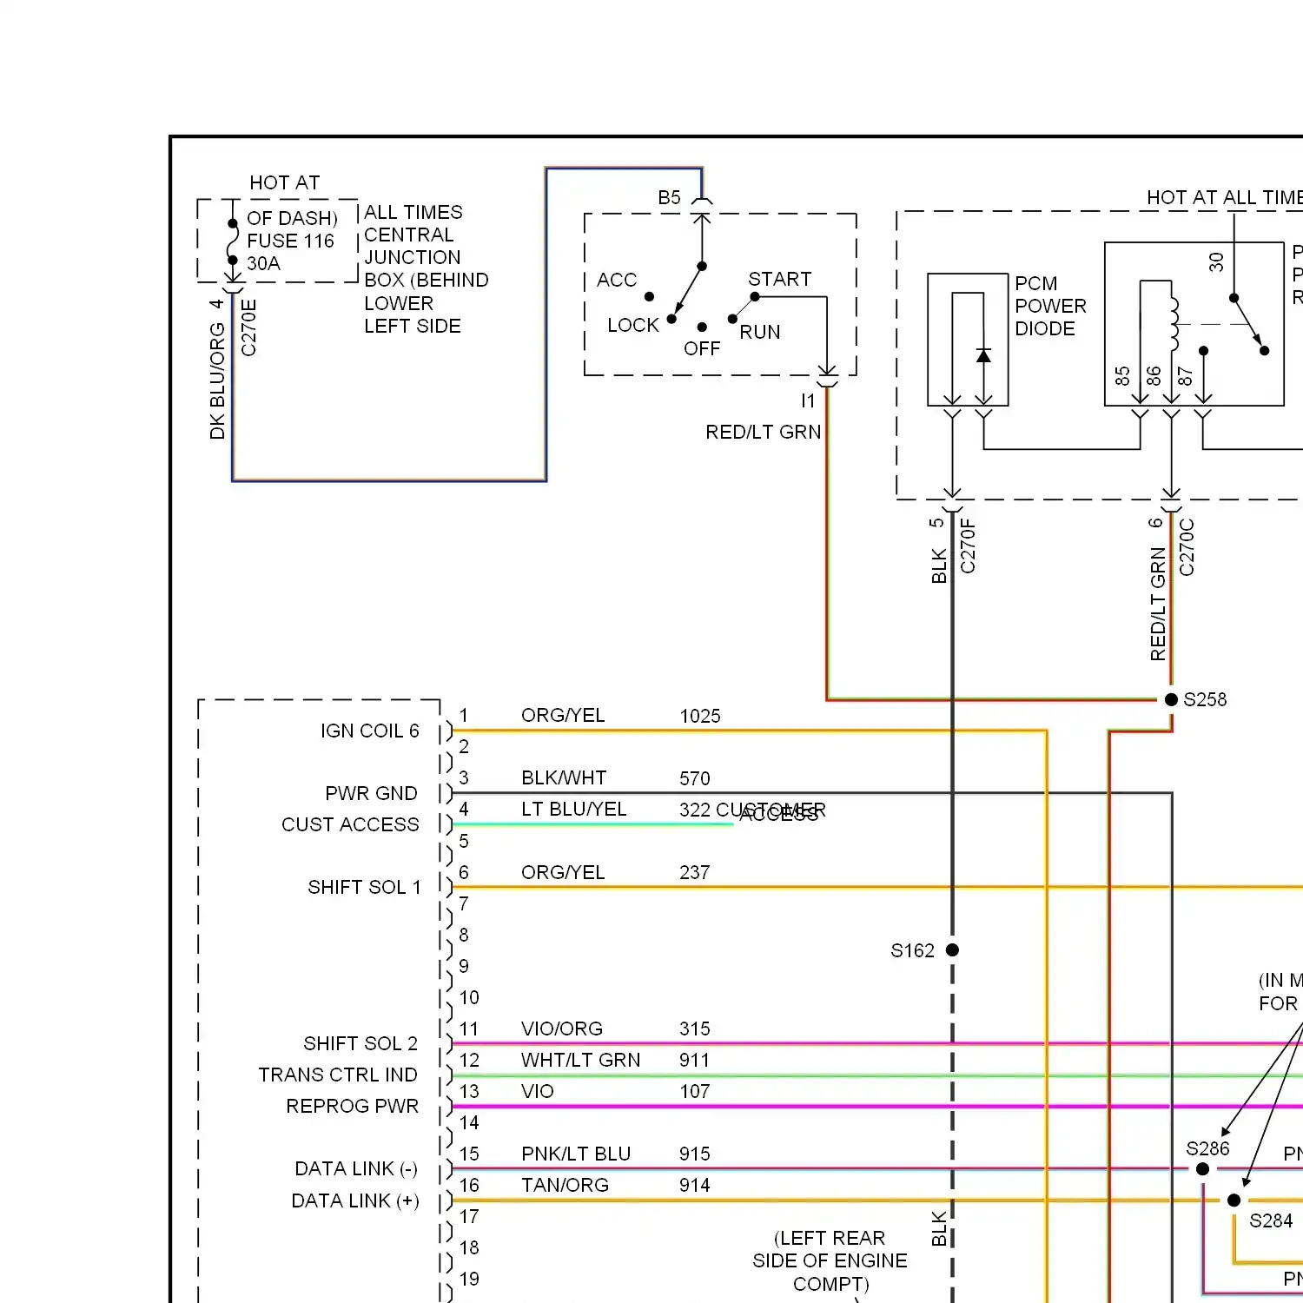Click circuit number "570"

coord(694,778)
